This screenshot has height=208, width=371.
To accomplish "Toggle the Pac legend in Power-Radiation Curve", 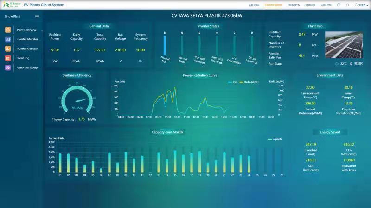I will (233, 82).
